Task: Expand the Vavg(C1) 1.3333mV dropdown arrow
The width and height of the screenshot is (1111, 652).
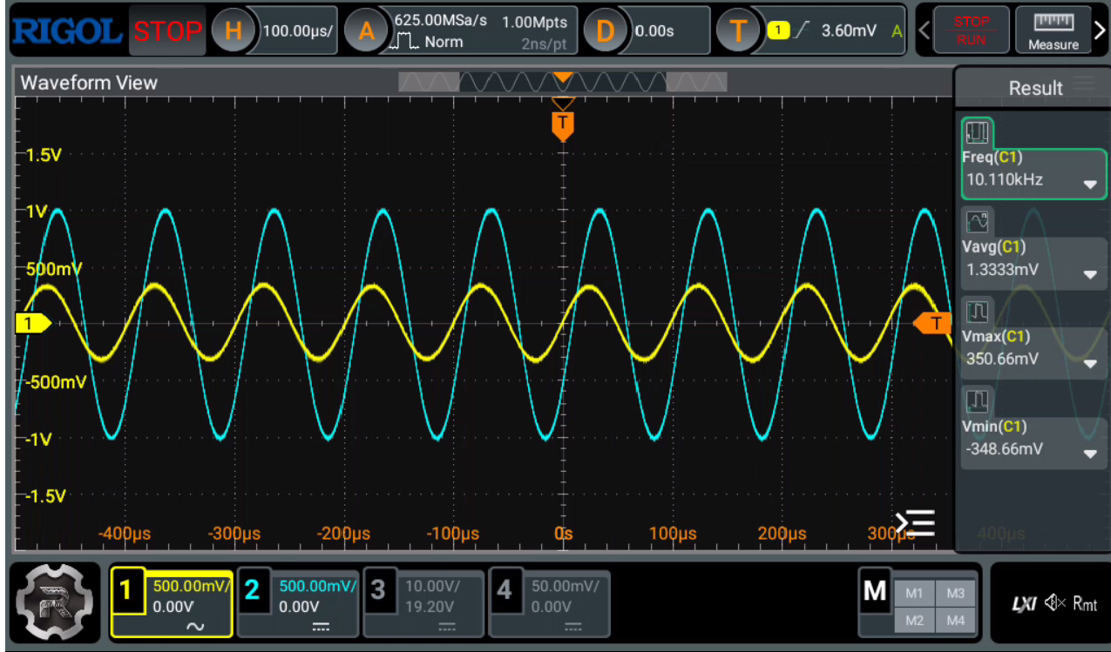Action: 1089,274
